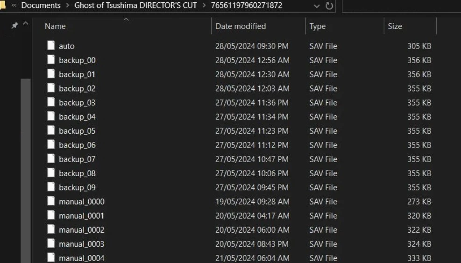Sort files by the Date modified column
Screen dimensions: 461x263
(x=241, y=26)
